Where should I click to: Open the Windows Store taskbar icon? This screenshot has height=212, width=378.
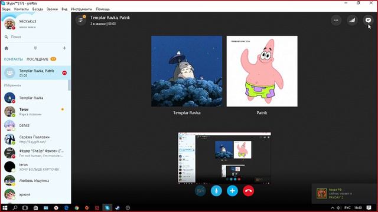(x=35, y=208)
